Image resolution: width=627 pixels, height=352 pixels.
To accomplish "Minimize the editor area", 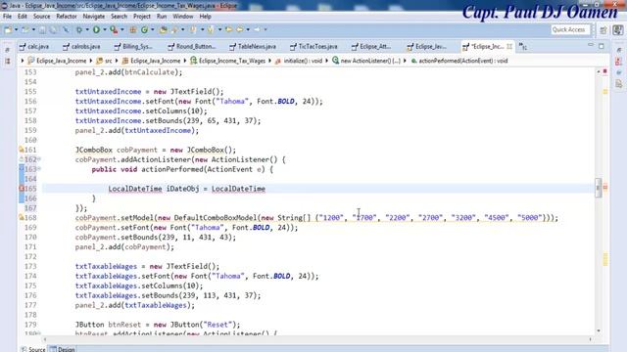I will tap(591, 45).
